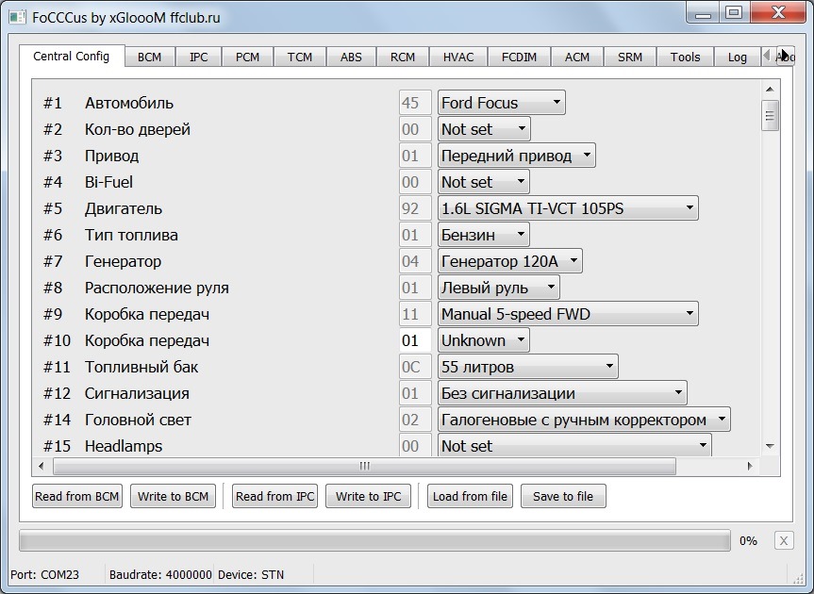Click the #6 Тип топлива label
Viewport: 814px width, 594px height.
coord(131,235)
